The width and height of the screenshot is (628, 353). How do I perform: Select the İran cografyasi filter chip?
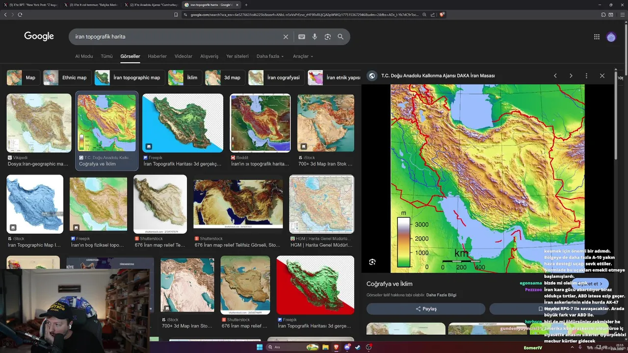pyautogui.click(x=276, y=77)
